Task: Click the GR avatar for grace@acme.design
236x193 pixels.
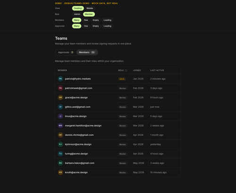Action: point(60,97)
